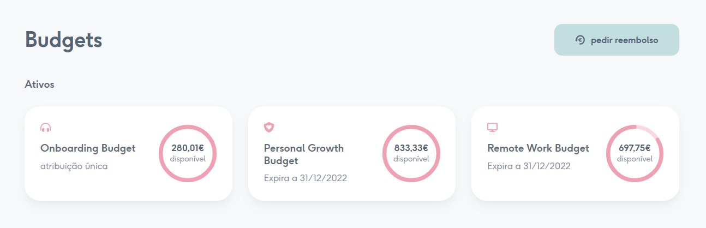706x228 pixels.
Task: Click the heart shield icon on Personal Growth
Action: tap(269, 128)
